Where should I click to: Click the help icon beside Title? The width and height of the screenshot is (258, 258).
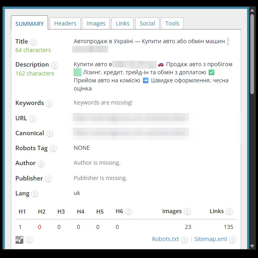[x=34, y=42]
